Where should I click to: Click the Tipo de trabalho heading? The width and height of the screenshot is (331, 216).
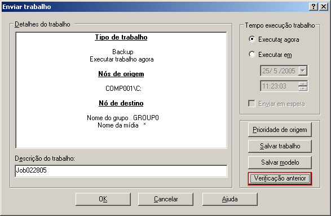(121, 37)
